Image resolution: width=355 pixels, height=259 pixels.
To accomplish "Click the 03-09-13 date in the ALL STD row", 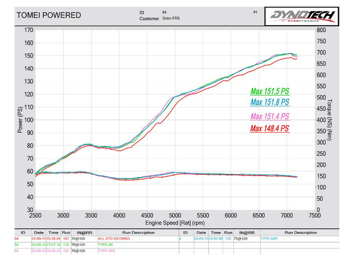I will 39,239.
